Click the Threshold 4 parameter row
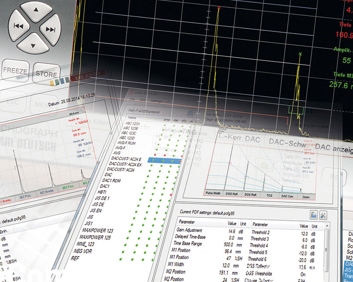 point(282,246)
